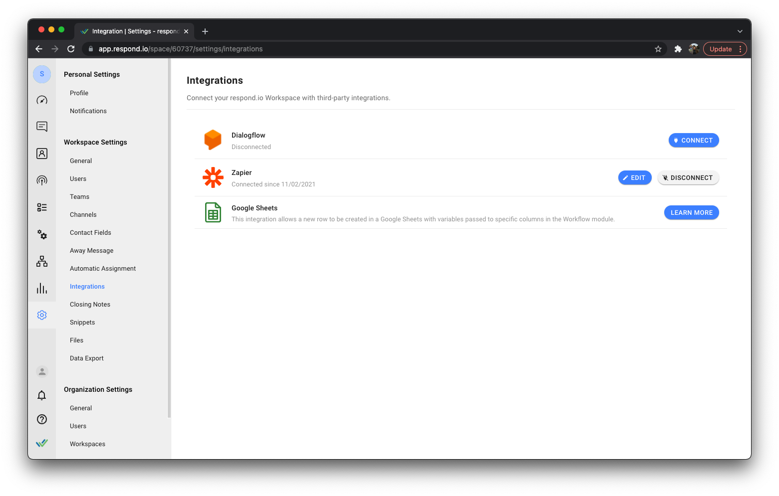
Task: Open browser extensions puzzle icon
Action: click(678, 49)
